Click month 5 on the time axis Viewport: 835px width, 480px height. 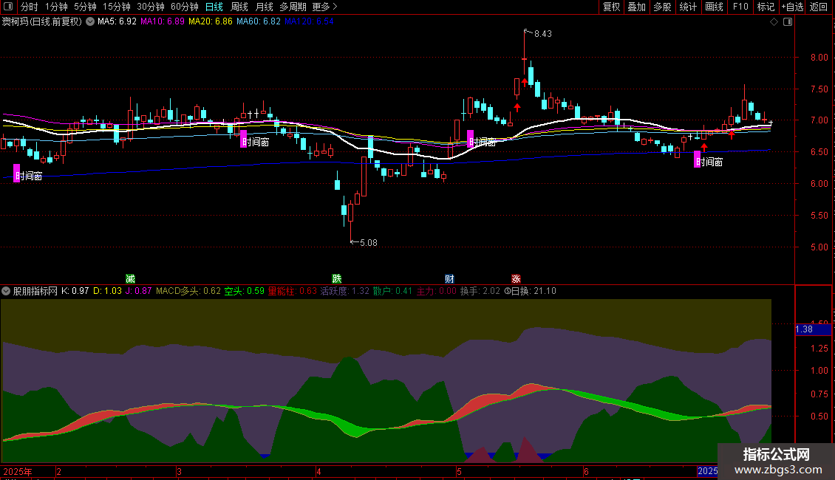tap(458, 471)
